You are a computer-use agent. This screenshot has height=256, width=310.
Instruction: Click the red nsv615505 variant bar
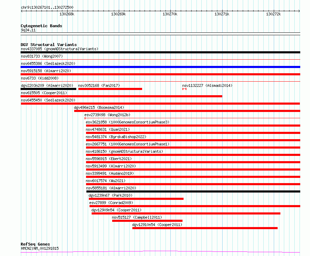pyautogui.click(x=122, y=96)
